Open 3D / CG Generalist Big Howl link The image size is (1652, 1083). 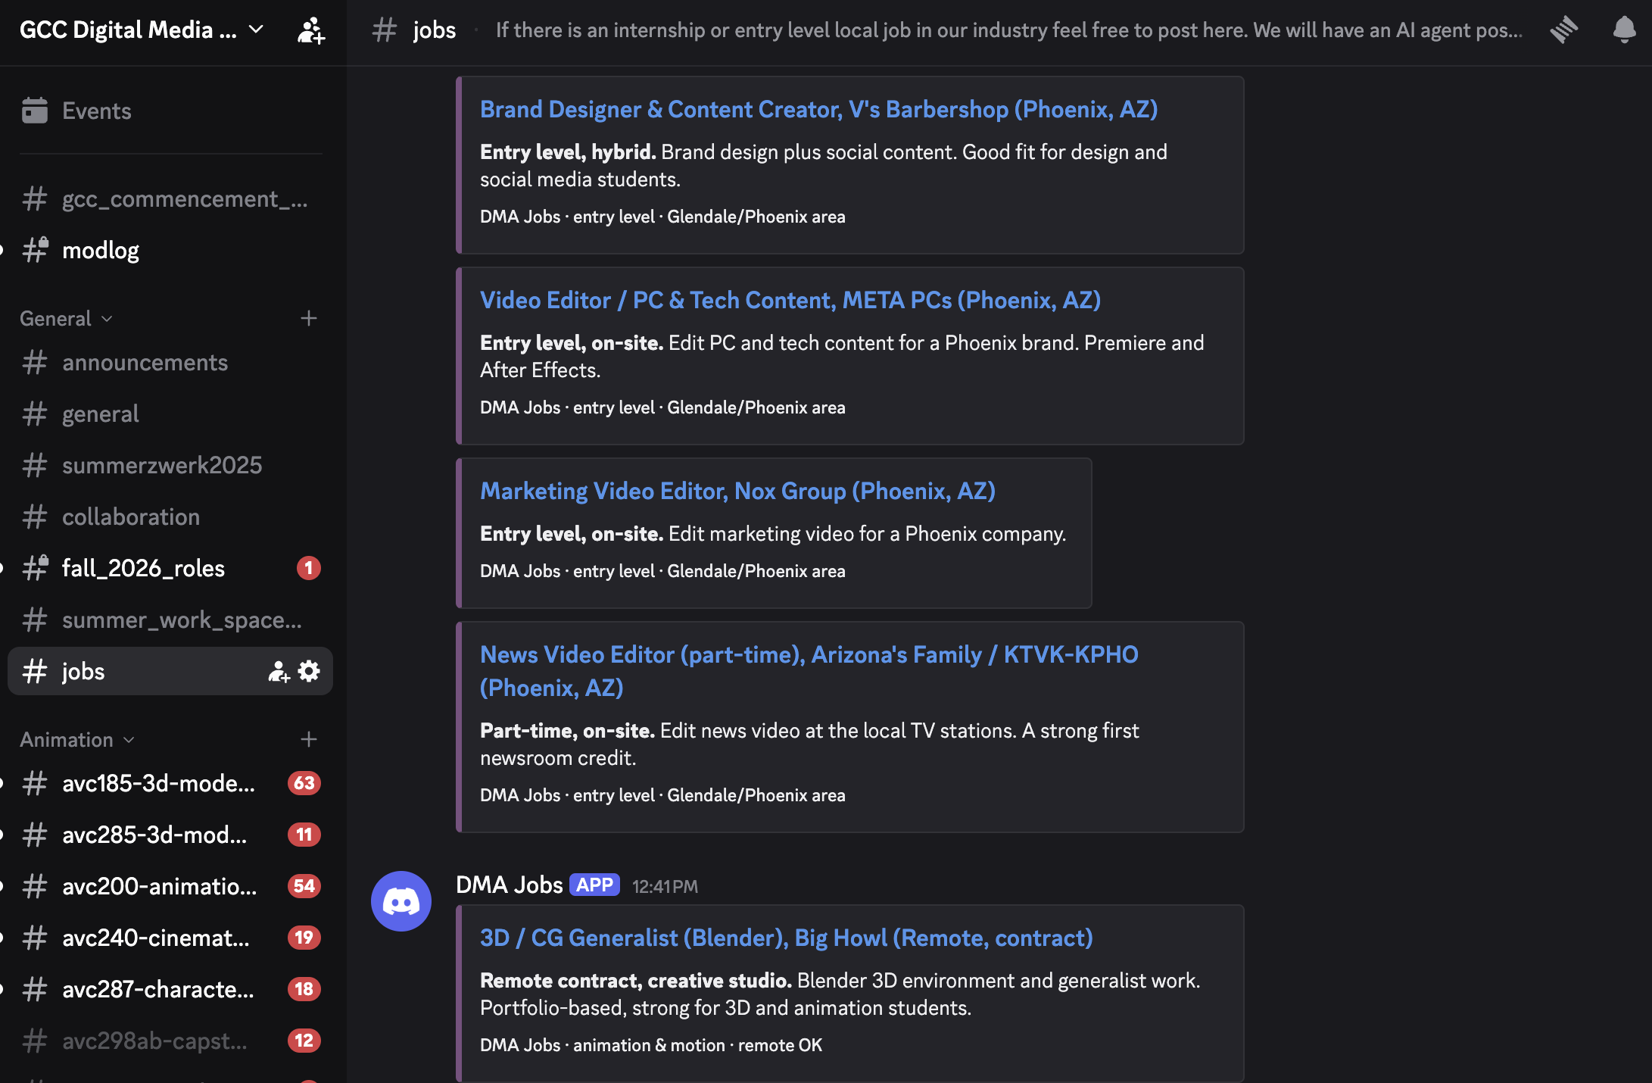(787, 938)
